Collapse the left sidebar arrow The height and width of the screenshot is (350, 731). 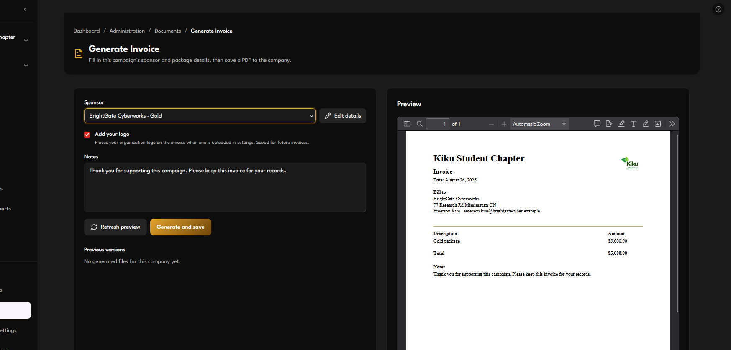(x=25, y=9)
